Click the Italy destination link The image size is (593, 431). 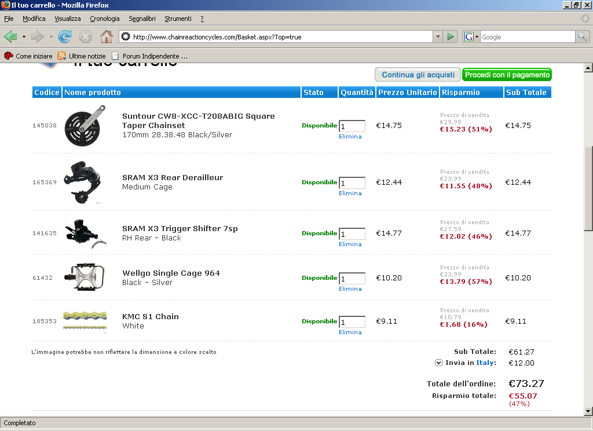pyautogui.click(x=485, y=363)
